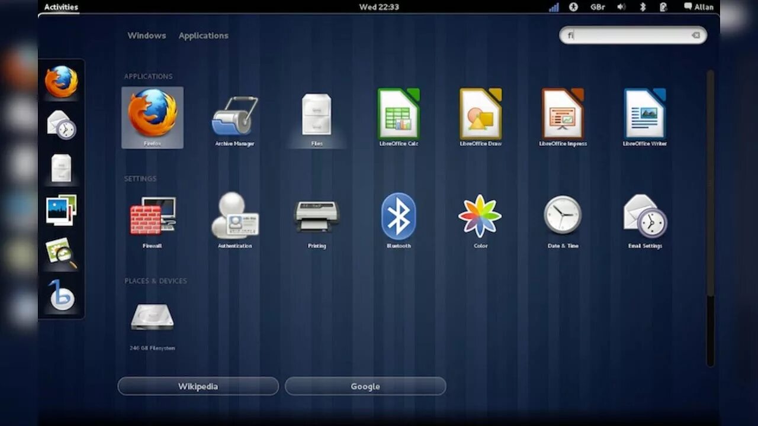Switch to the Applications view
Viewport: 758px width, 426px height.
203,35
